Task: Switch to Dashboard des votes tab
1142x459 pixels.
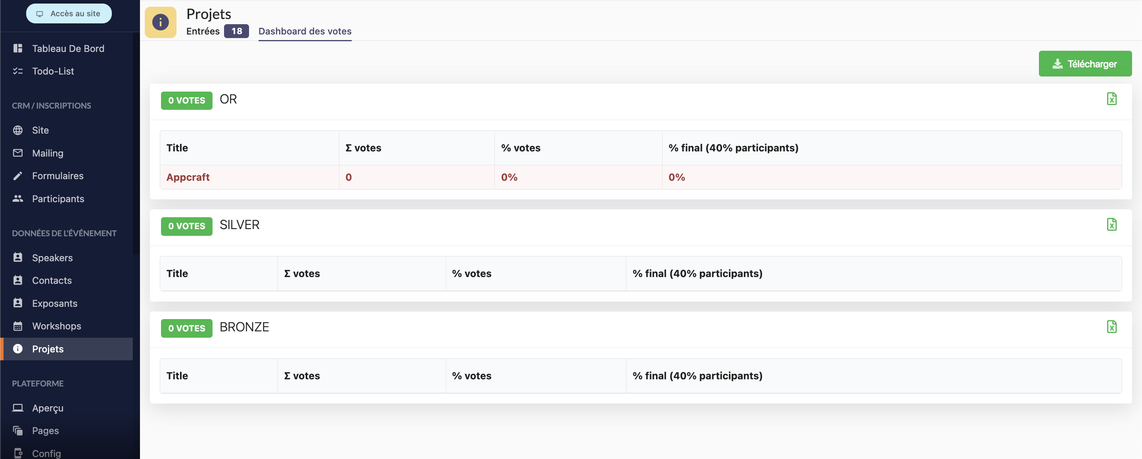Action: tap(305, 31)
